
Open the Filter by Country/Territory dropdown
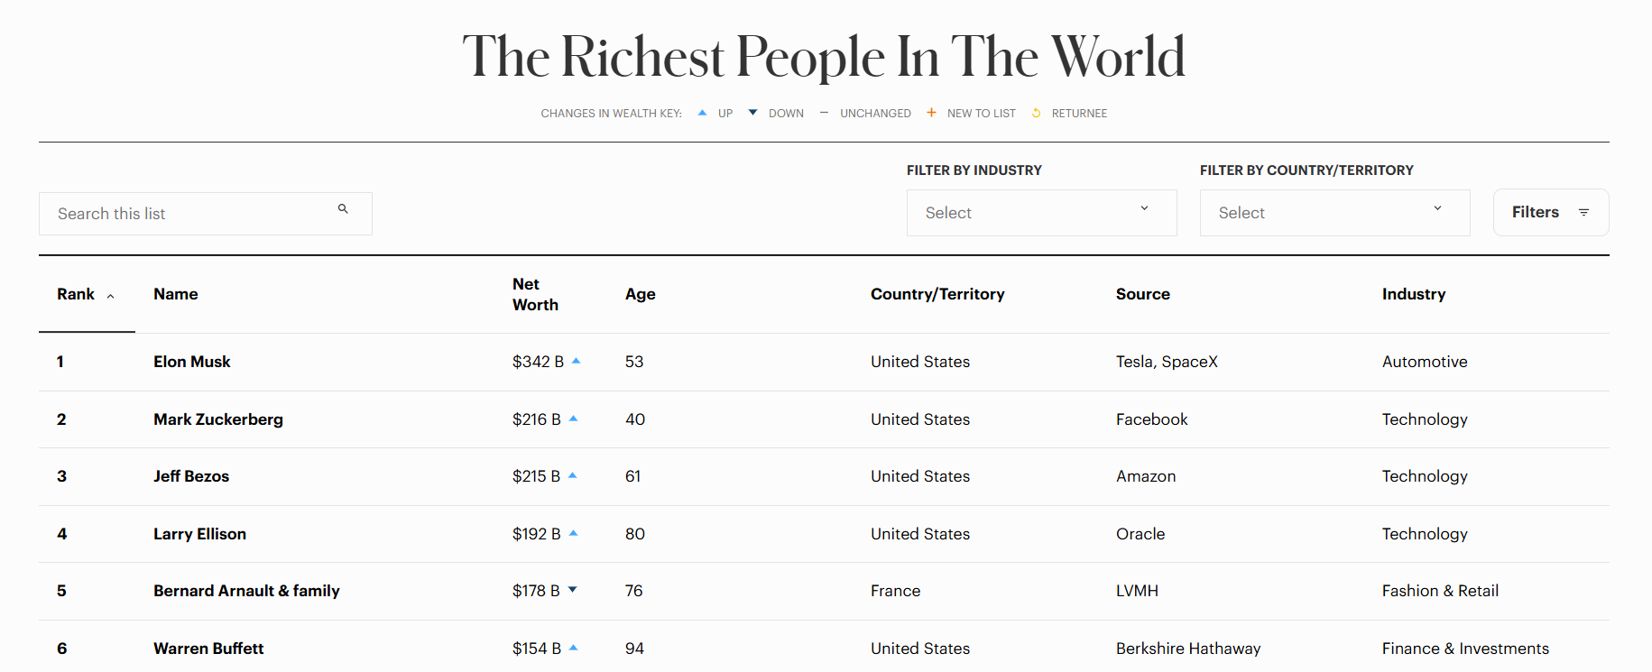1334,213
